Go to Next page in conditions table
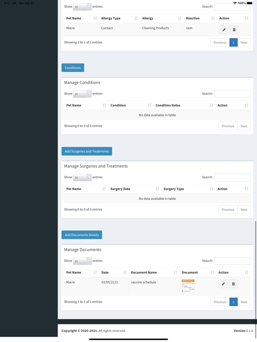Image resolution: width=257 pixels, height=342 pixels. [x=244, y=126]
